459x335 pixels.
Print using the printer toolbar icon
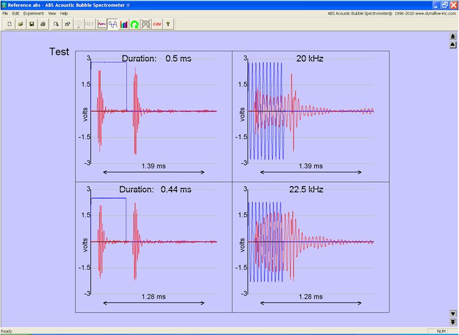point(43,24)
